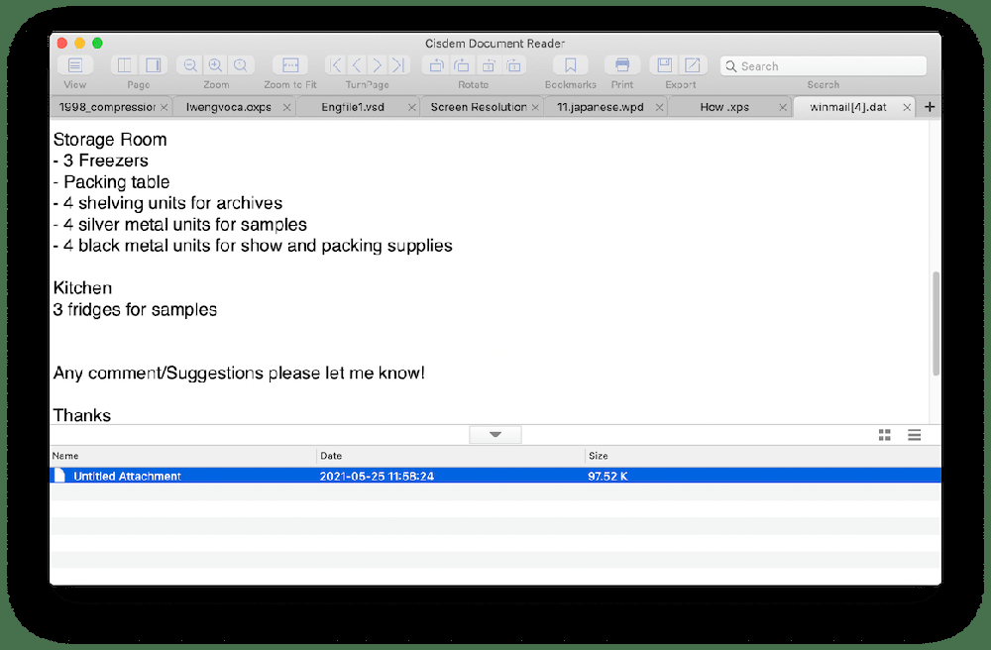
Task: Zoom out with the minus magnifier
Action: point(189,65)
